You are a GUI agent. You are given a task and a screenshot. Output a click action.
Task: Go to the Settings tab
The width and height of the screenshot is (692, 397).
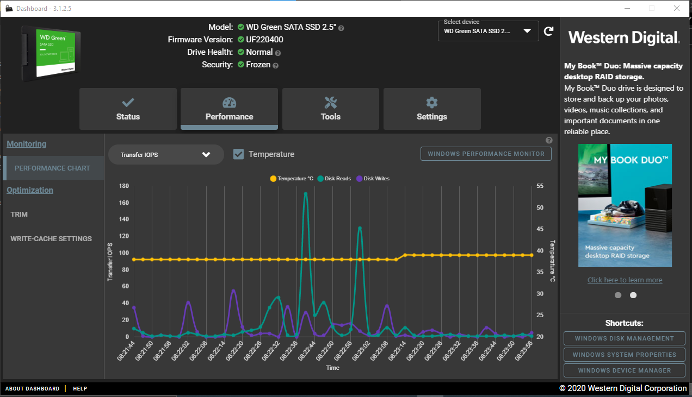pyautogui.click(x=432, y=109)
